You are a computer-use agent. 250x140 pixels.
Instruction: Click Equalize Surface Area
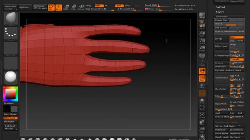pyautogui.click(x=229, y=70)
